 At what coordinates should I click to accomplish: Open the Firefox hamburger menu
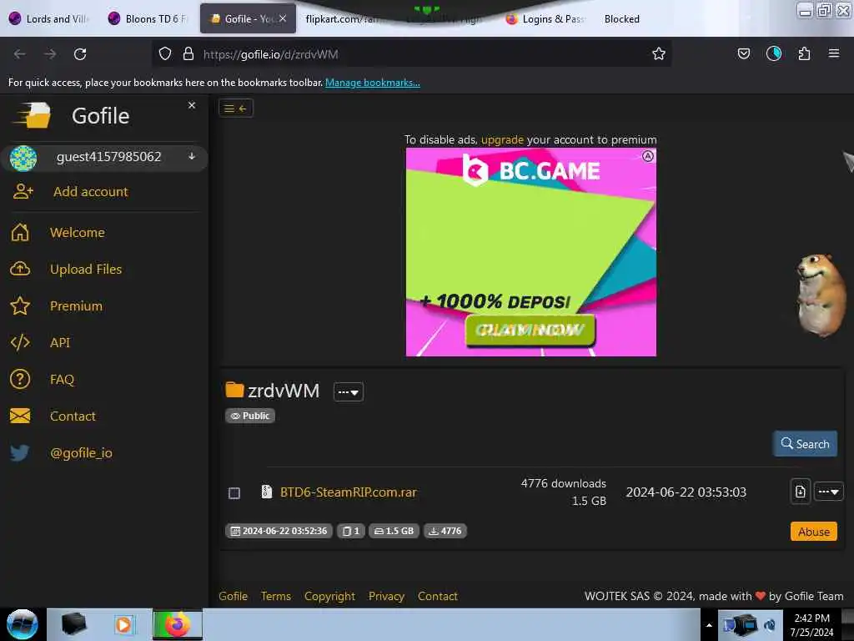coord(834,53)
